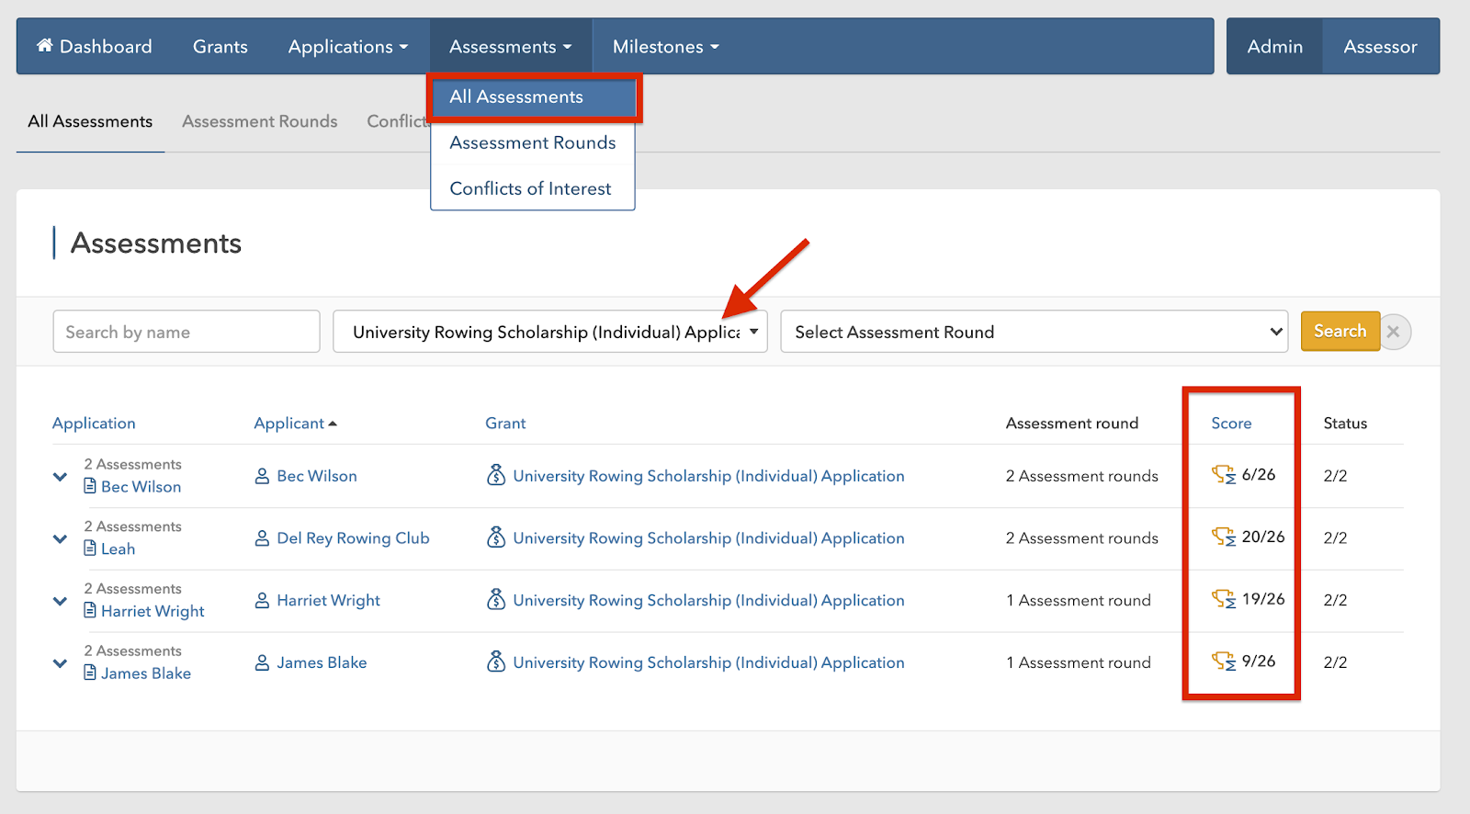Screen dimensions: 1470x814
Task: Click the Search by name field
Action: pyautogui.click(x=187, y=332)
